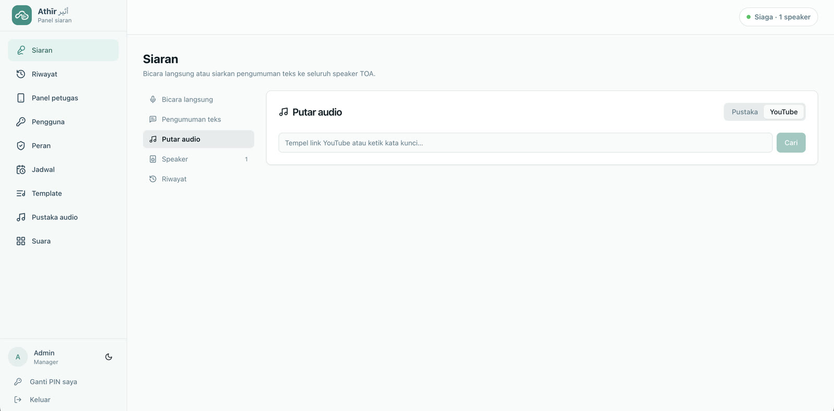Open the Jadwal page label
Viewport: 834px width, 411px height.
pos(43,170)
